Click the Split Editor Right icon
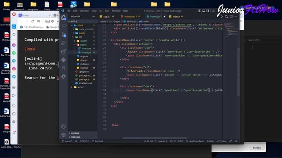The image size is (282, 158). [231, 17]
